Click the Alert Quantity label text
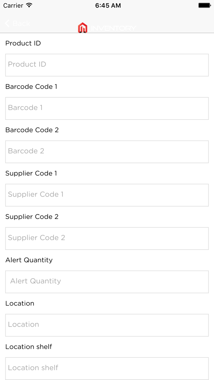Image resolution: width=214 pixels, height=380 pixels. 29,260
